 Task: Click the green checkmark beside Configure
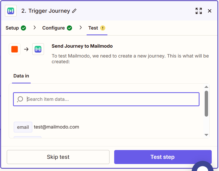tap(69, 28)
